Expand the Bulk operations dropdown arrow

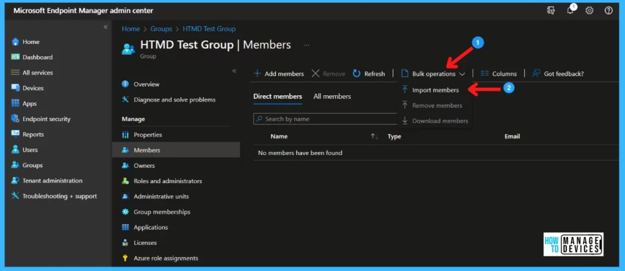point(462,74)
